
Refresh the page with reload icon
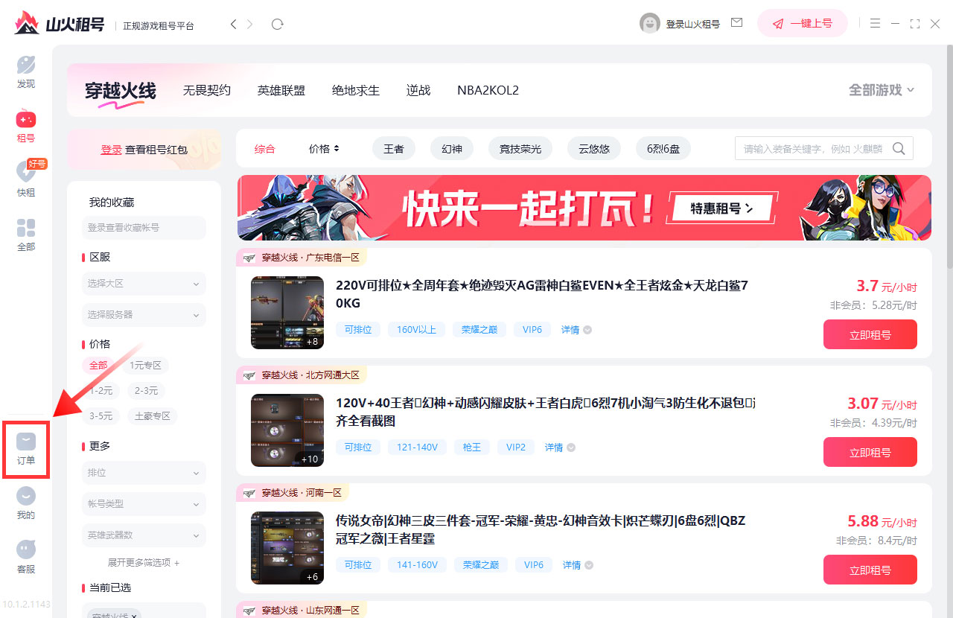coord(278,24)
